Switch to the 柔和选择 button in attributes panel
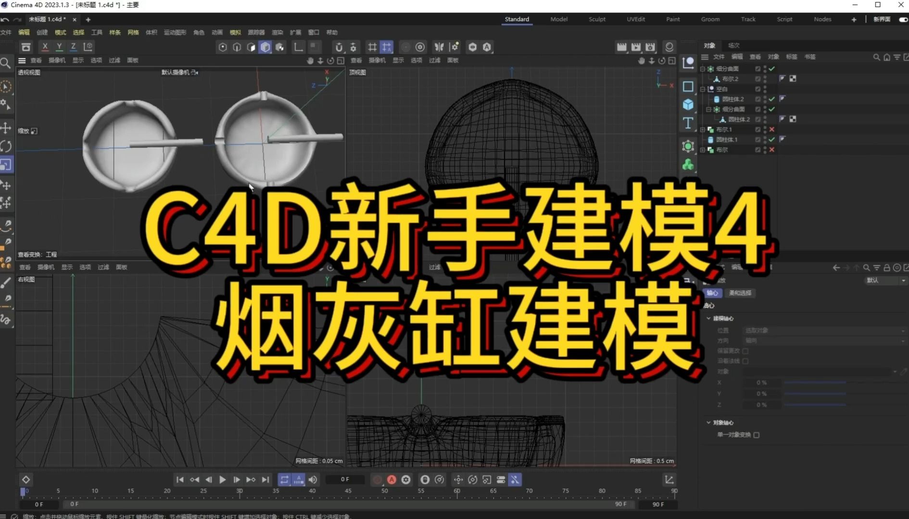This screenshot has height=519, width=909. pos(740,293)
